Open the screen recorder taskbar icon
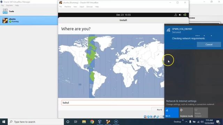Viewport: 223px width, 125px height. point(116,122)
